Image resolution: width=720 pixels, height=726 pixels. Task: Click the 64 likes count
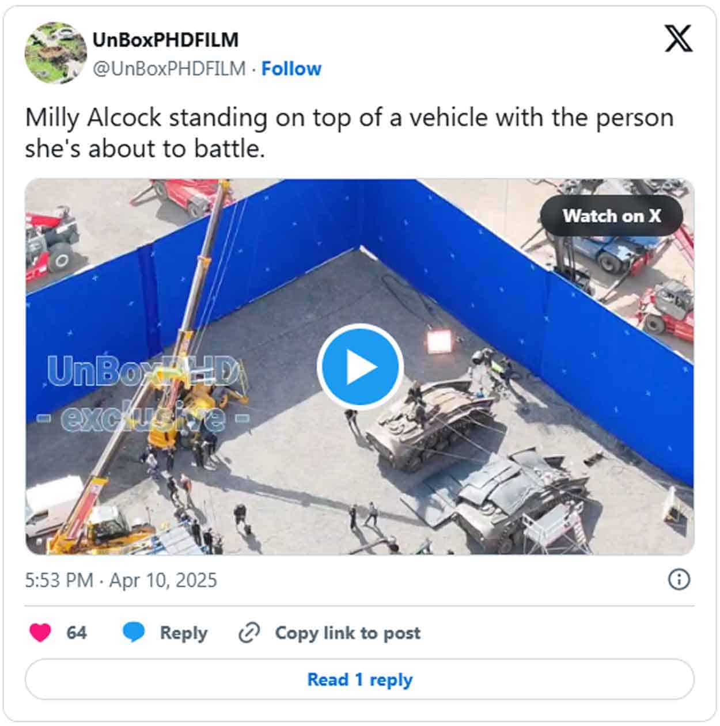(x=77, y=633)
